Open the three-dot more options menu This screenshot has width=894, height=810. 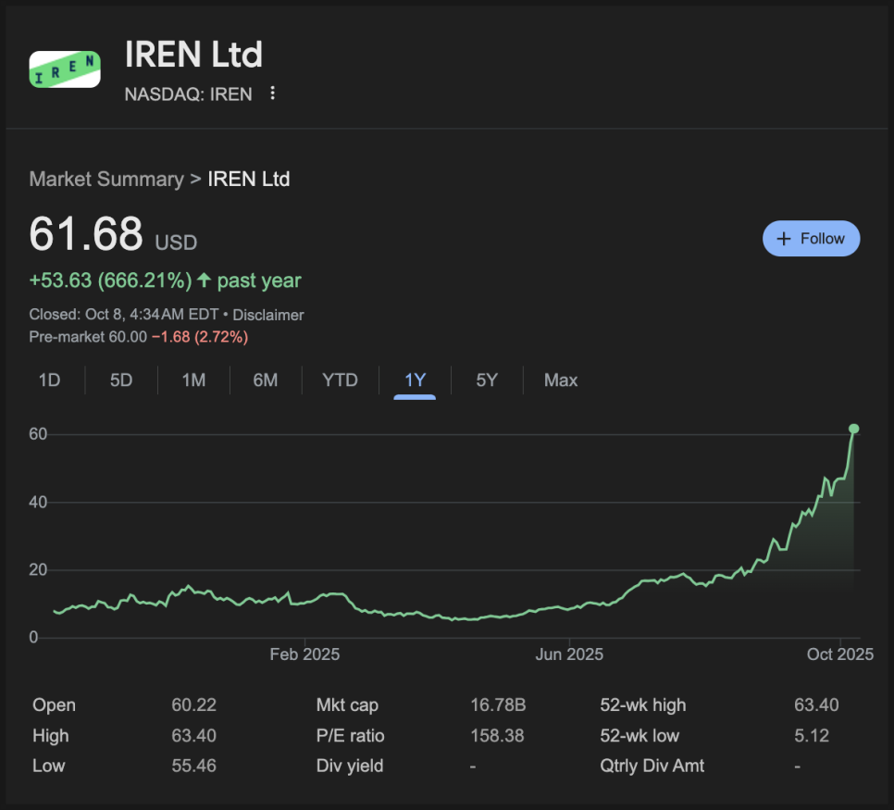tap(272, 93)
